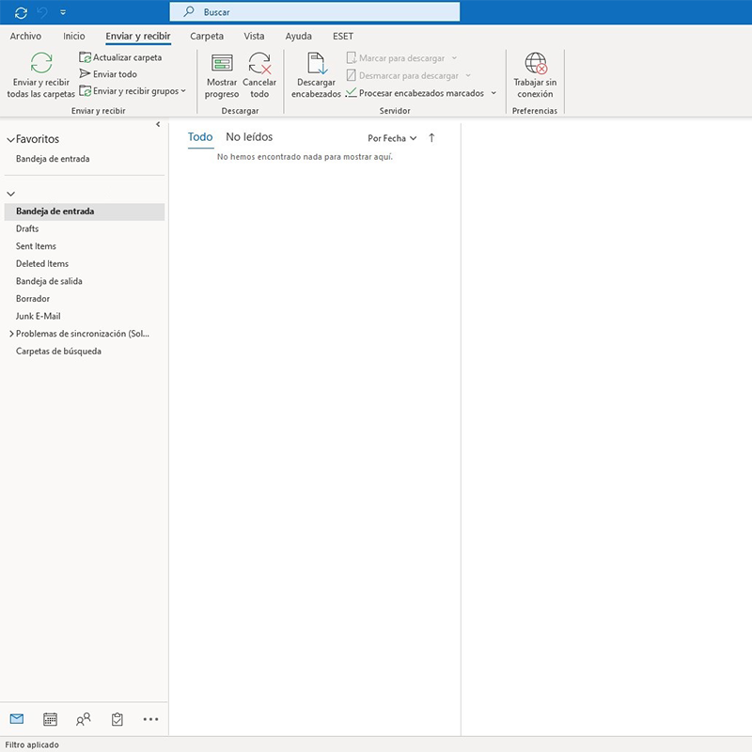The image size is (752, 752).
Task: Expand Problemas de sincronización folder
Action: [x=11, y=334]
